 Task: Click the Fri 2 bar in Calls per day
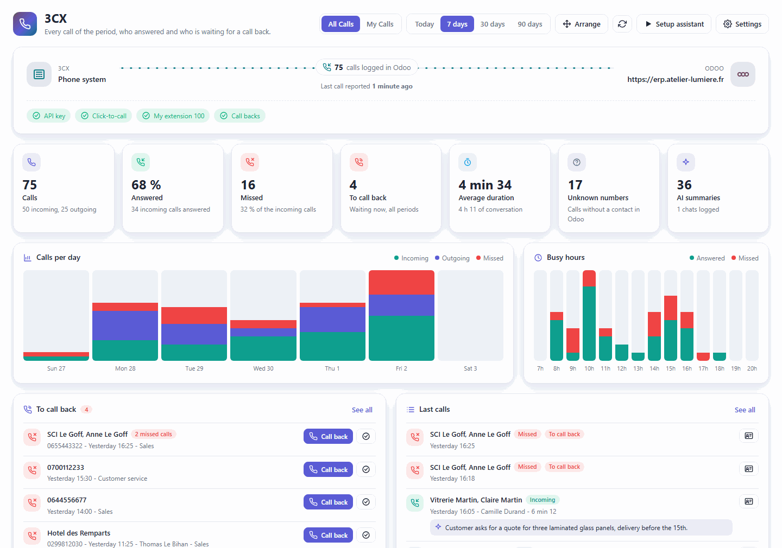point(401,315)
